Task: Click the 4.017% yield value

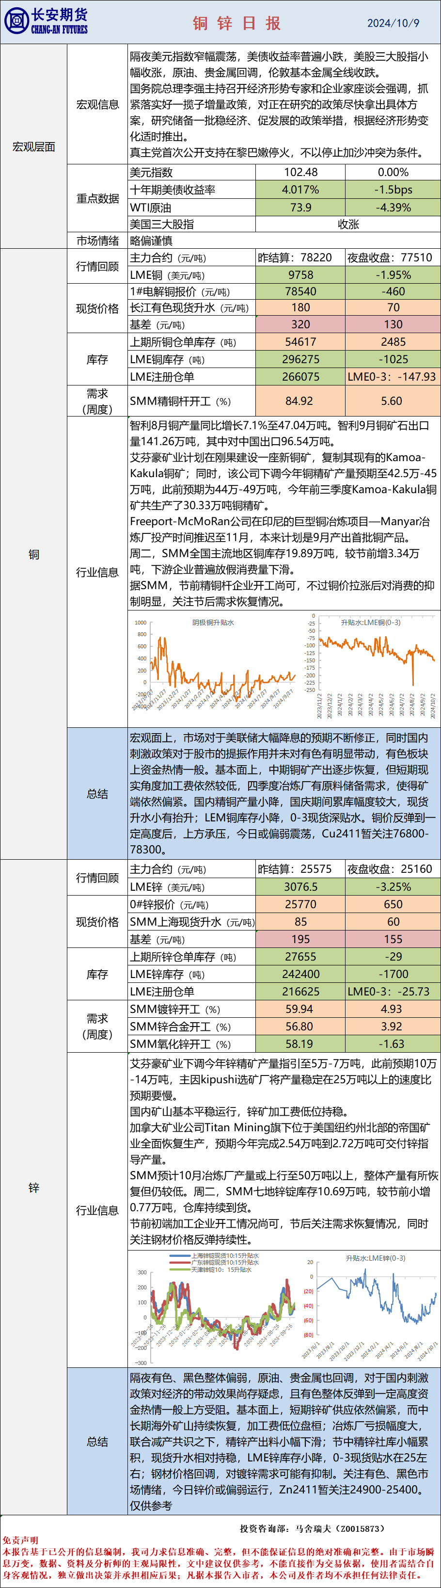Action: (300, 190)
